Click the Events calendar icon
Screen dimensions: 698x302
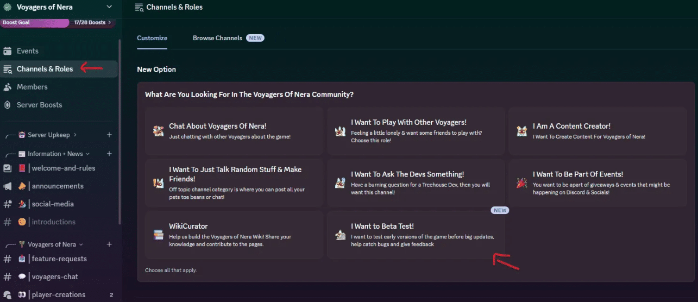click(x=8, y=51)
